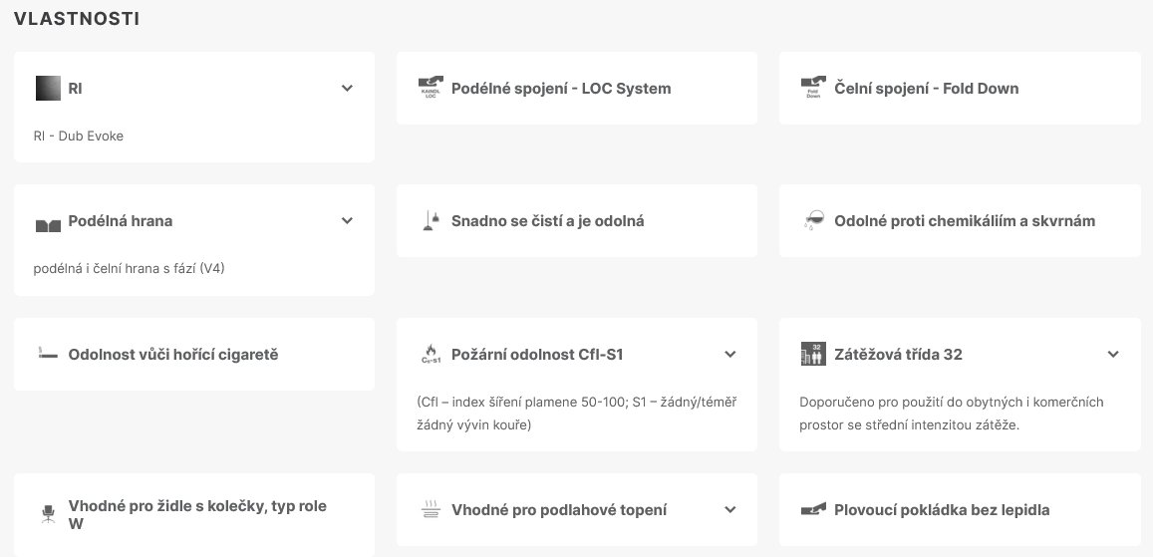The width and height of the screenshot is (1153, 557).
Task: Expand the Vhodné pro podlahové topení chevron
Action: [x=729, y=509]
